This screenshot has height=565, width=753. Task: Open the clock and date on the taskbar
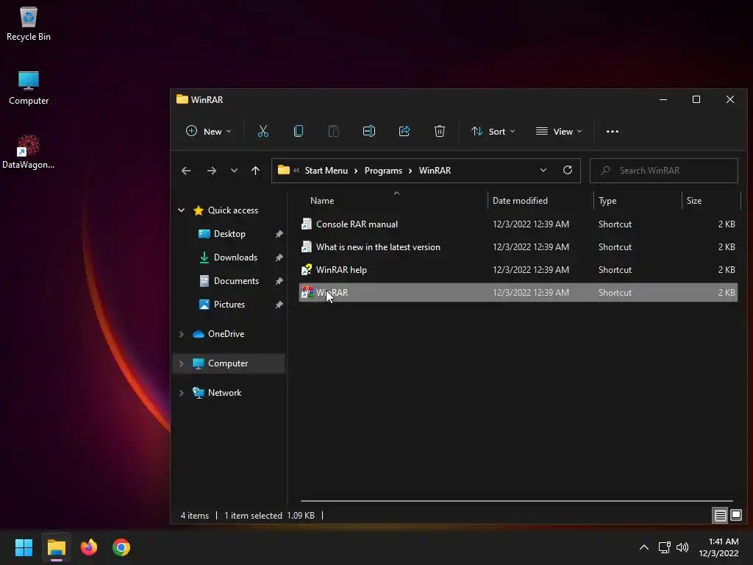pyautogui.click(x=718, y=547)
